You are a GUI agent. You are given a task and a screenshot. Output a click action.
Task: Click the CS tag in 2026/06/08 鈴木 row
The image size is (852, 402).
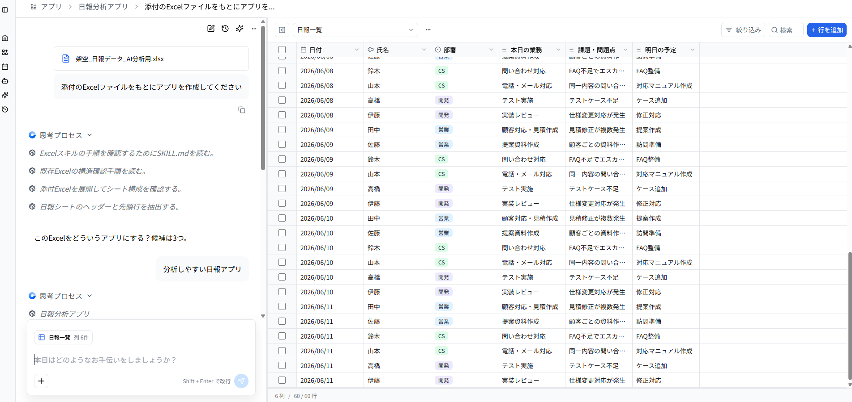pos(441,71)
